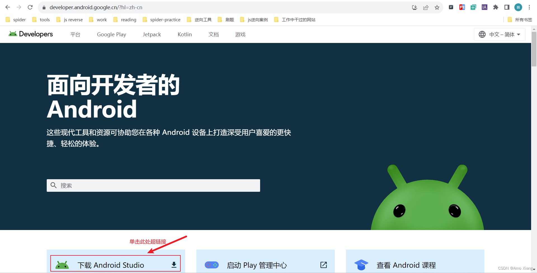View site info via the padlock icon
537x273 pixels.
[x=44, y=8]
